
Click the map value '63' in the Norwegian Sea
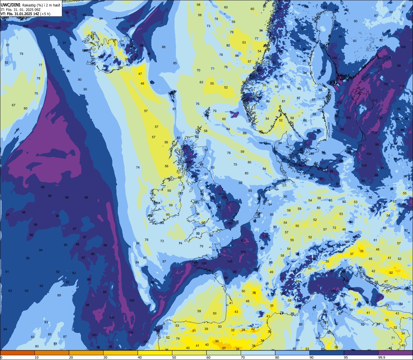click(201, 82)
